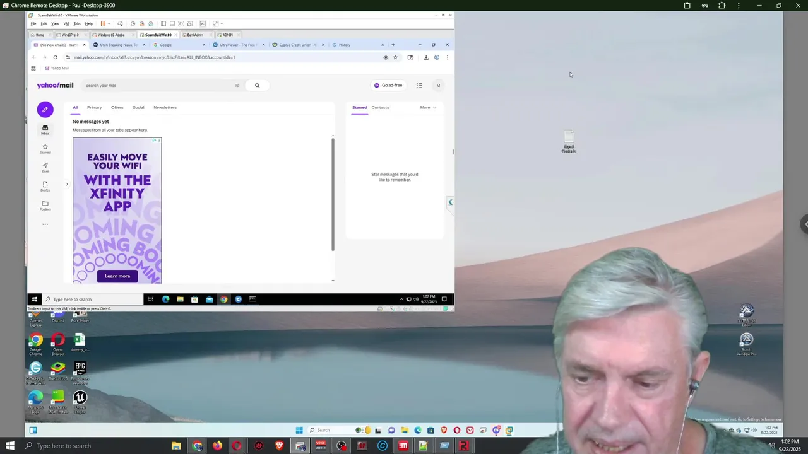The width and height of the screenshot is (808, 454).
Task: Open the Yahoo apps grid icon
Action: point(419,85)
